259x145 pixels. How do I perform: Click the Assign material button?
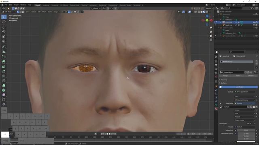[x=225, y=76]
